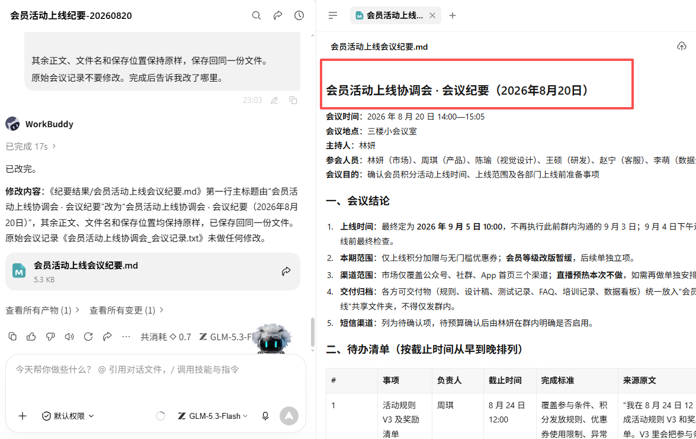Open the 会员活动上线会议纪要.md file card
The width and height of the screenshot is (696, 439).
(153, 272)
